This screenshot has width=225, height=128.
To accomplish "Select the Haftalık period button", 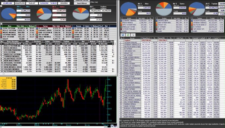I will [222, 7].
